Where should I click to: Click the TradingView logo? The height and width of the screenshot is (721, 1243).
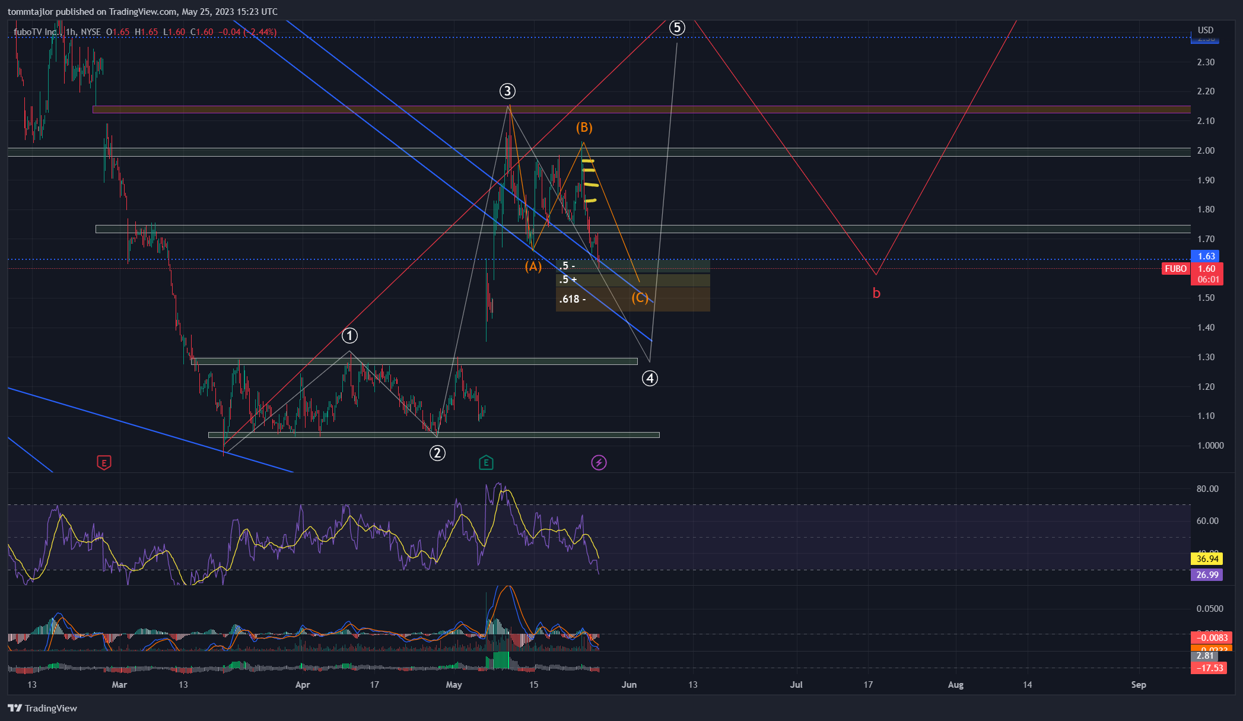43,708
